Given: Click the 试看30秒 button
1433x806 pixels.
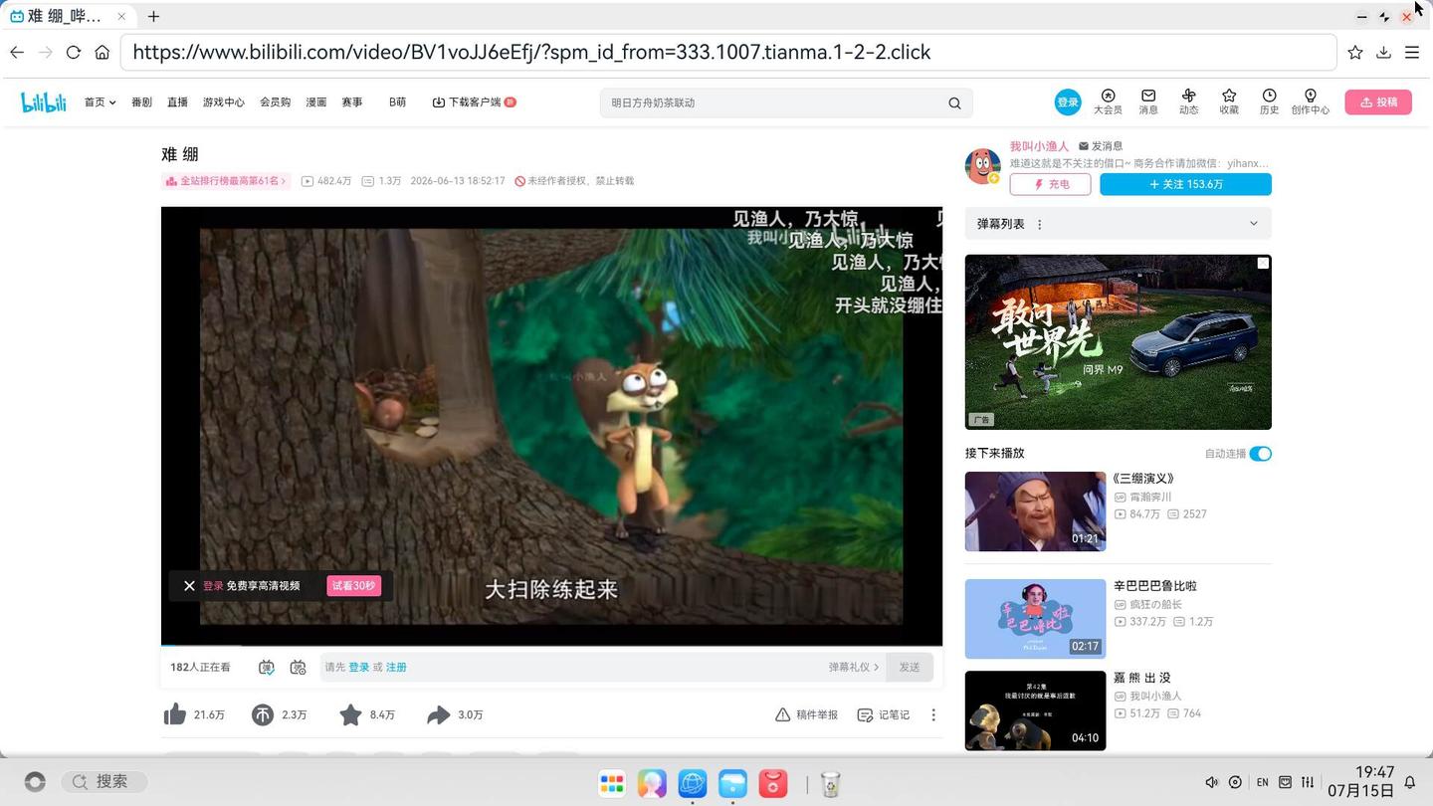Looking at the screenshot, I should click(x=353, y=585).
